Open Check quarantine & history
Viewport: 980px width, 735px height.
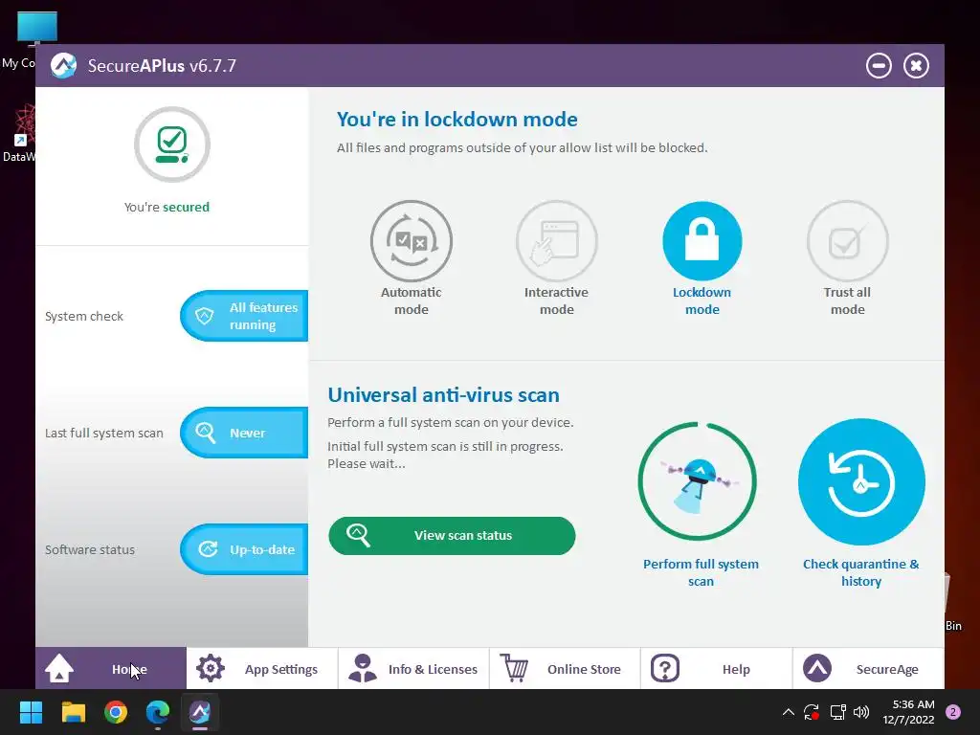click(x=861, y=481)
